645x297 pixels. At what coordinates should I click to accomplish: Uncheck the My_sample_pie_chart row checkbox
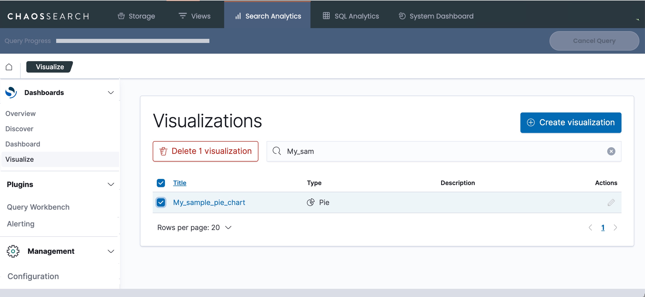point(161,202)
